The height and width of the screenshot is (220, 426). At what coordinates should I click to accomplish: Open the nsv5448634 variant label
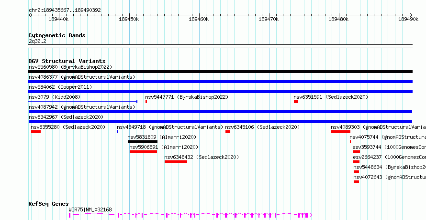coord(390,167)
